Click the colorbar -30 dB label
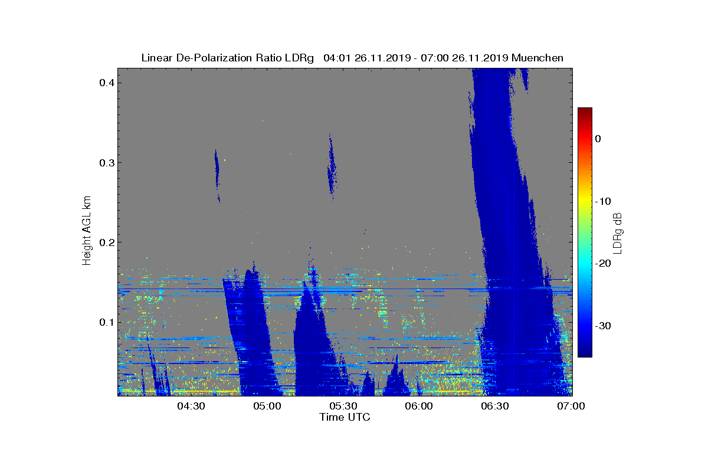This screenshot has height=472, width=708. pos(602,326)
